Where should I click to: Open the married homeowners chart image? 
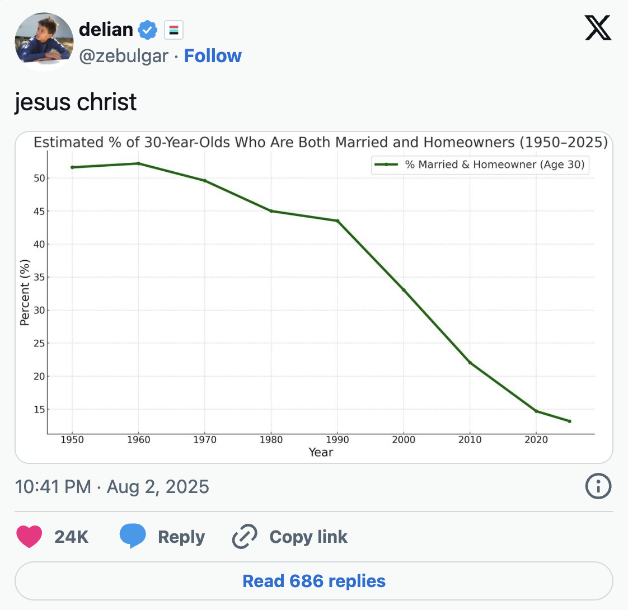click(x=314, y=297)
